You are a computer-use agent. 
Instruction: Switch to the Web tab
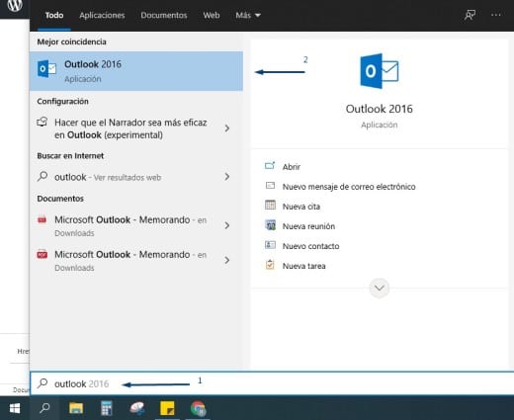pos(212,15)
